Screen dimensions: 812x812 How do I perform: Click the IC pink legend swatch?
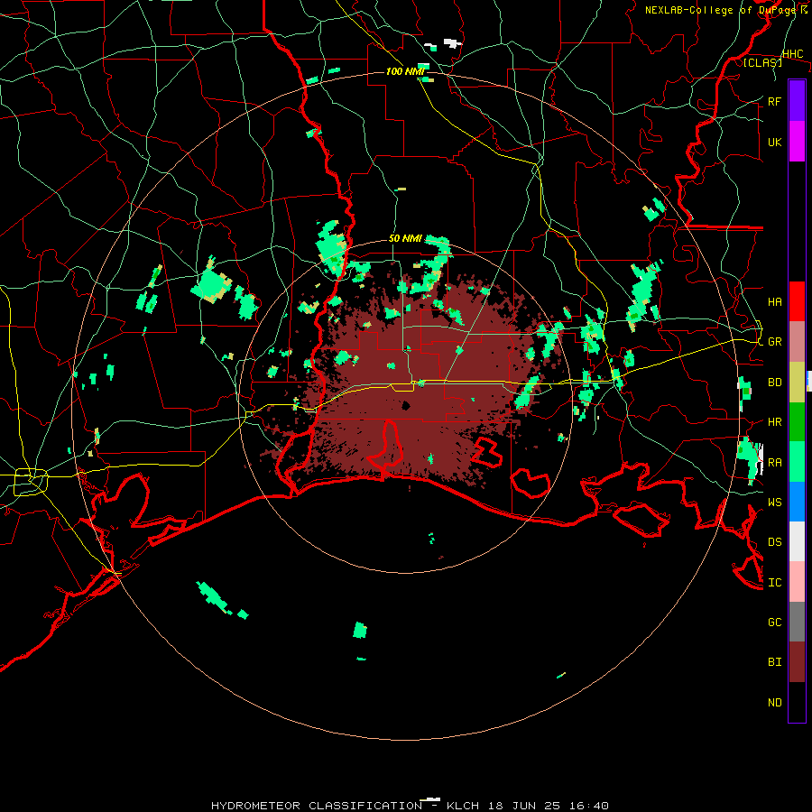pyautogui.click(x=797, y=582)
